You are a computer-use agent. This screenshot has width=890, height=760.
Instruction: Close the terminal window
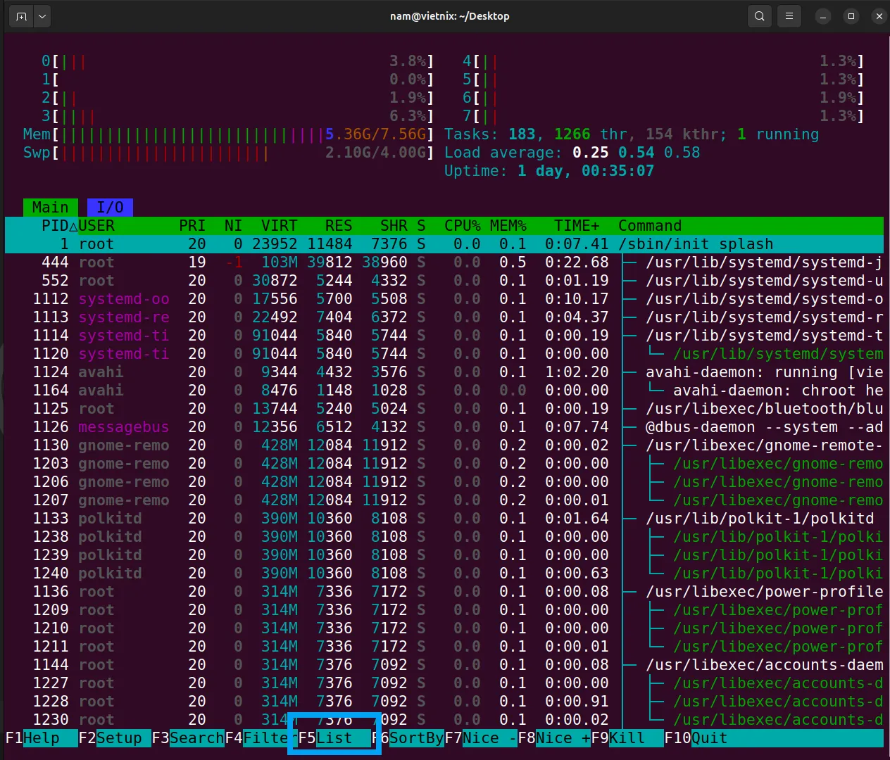(x=879, y=16)
